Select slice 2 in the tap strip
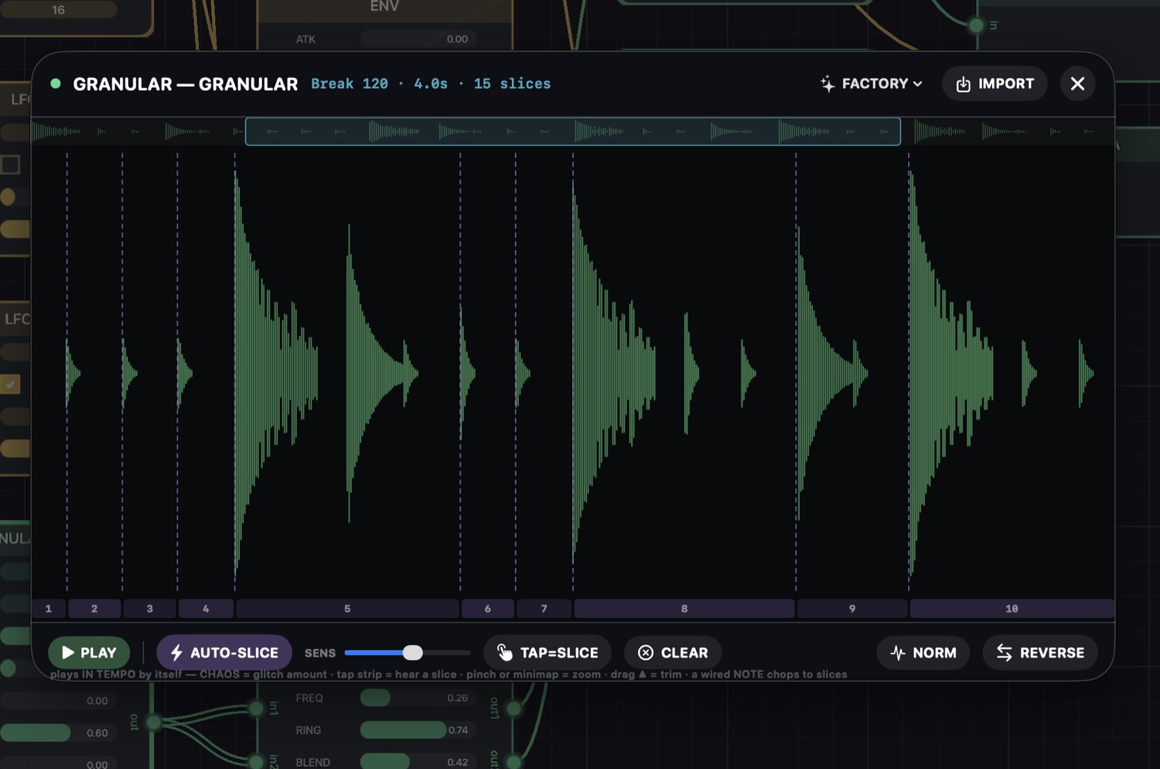The height and width of the screenshot is (769, 1160). click(94, 608)
